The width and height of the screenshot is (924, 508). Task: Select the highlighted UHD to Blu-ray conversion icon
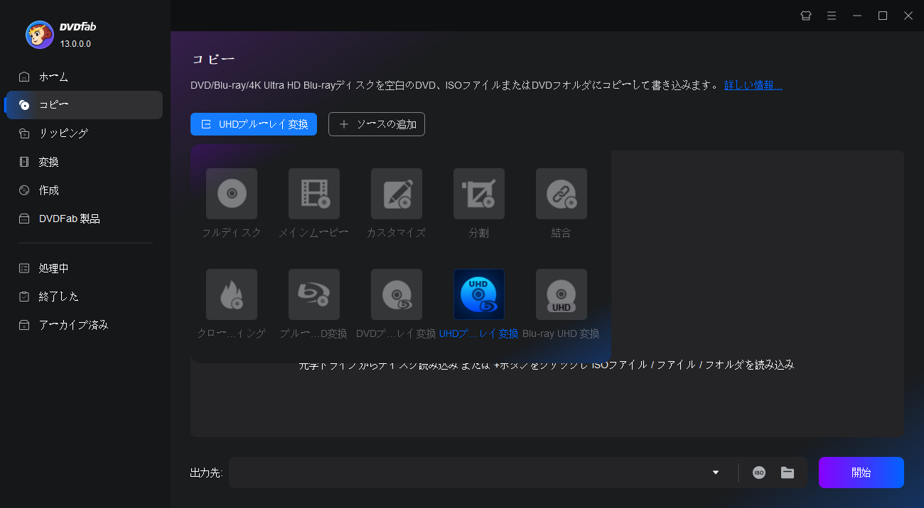[x=479, y=294]
